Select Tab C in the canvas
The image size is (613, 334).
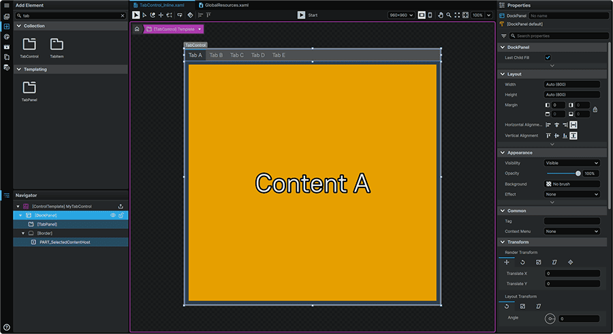237,55
